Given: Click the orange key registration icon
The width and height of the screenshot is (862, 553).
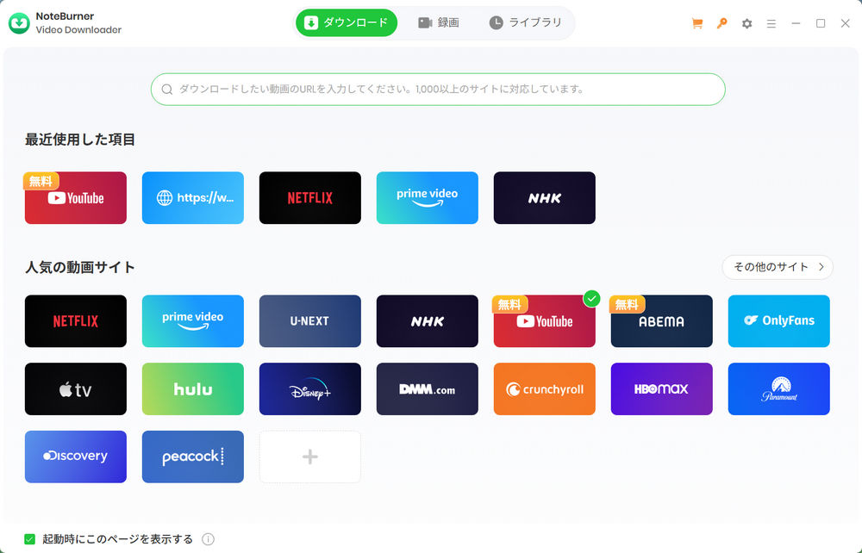Looking at the screenshot, I should coord(721,23).
